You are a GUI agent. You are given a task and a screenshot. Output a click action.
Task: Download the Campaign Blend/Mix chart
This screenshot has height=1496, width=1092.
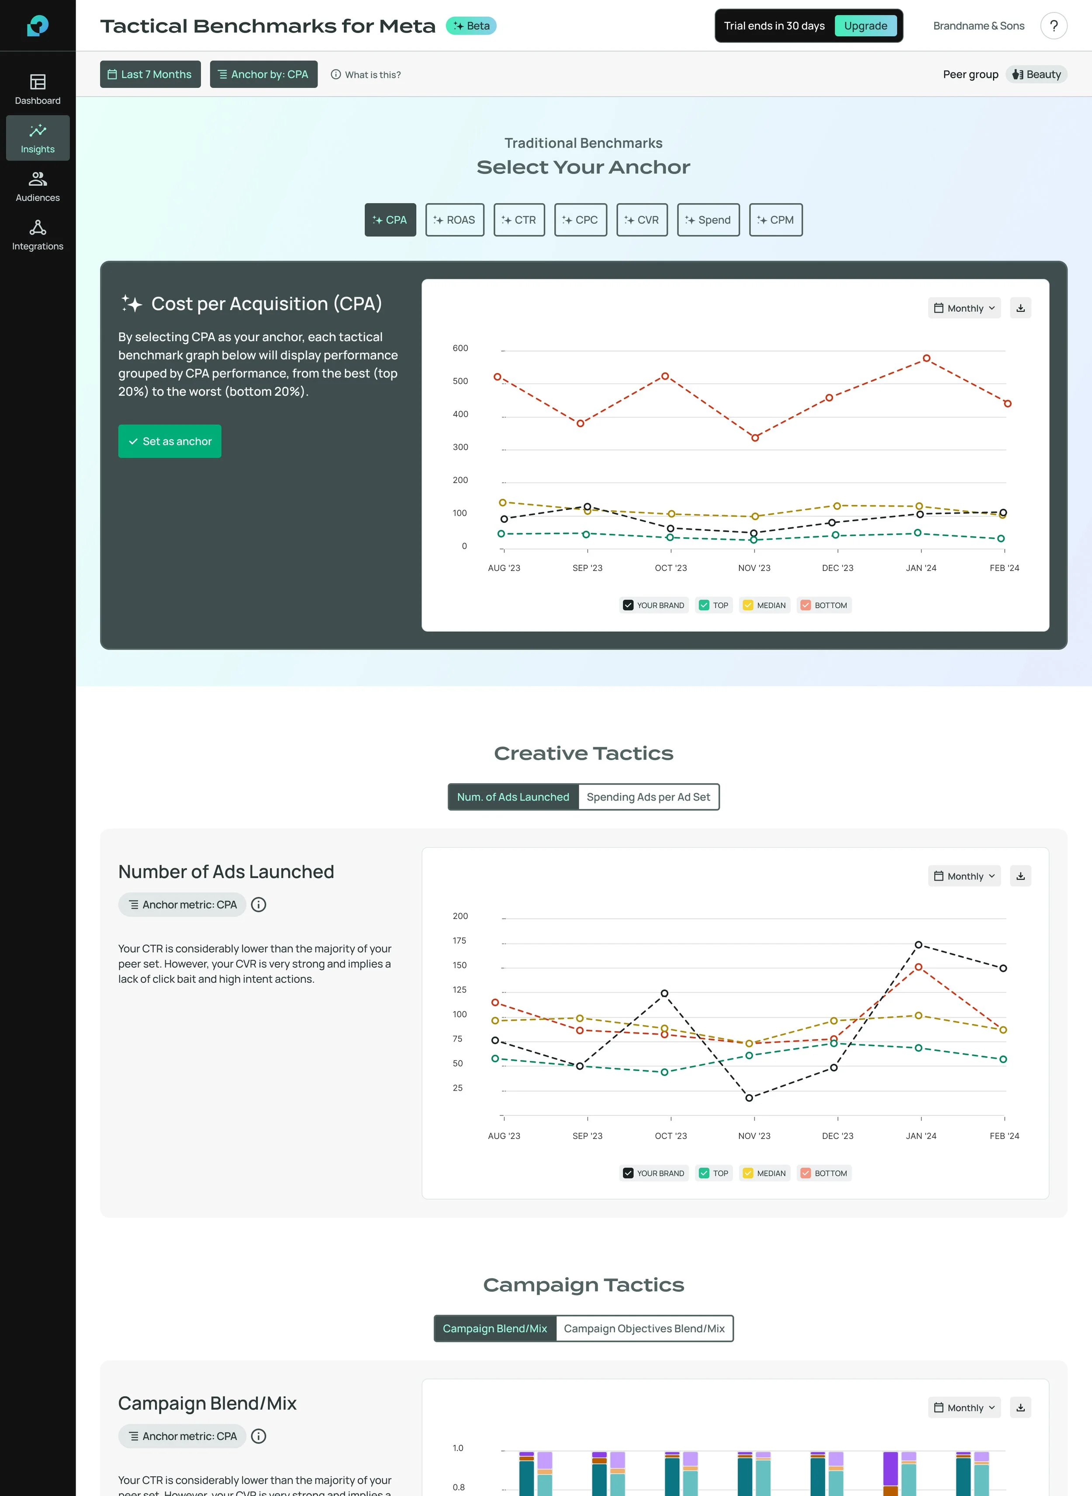point(1020,1407)
